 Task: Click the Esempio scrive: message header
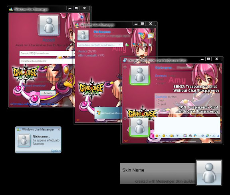166,97
